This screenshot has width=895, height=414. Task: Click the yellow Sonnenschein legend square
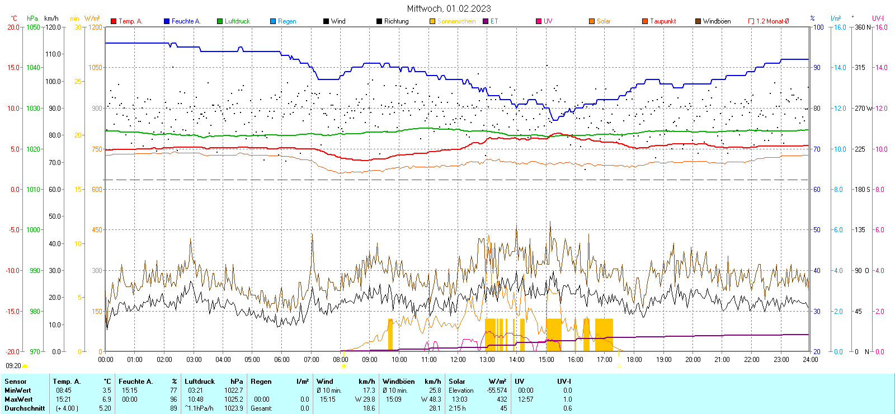(x=432, y=21)
